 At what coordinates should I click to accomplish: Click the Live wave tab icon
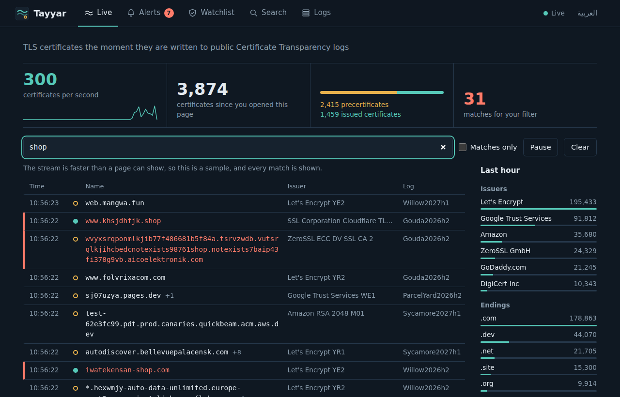click(x=89, y=13)
